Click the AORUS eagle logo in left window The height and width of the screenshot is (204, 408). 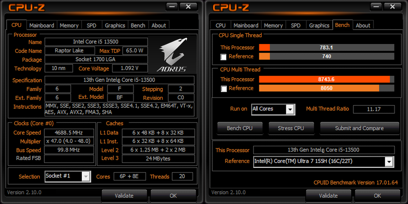point(172,55)
